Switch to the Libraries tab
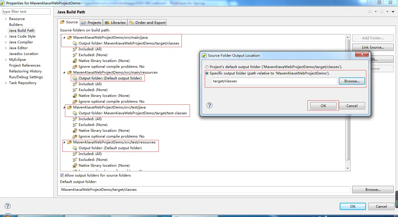Viewport: 398px width, 217px height. [x=115, y=22]
